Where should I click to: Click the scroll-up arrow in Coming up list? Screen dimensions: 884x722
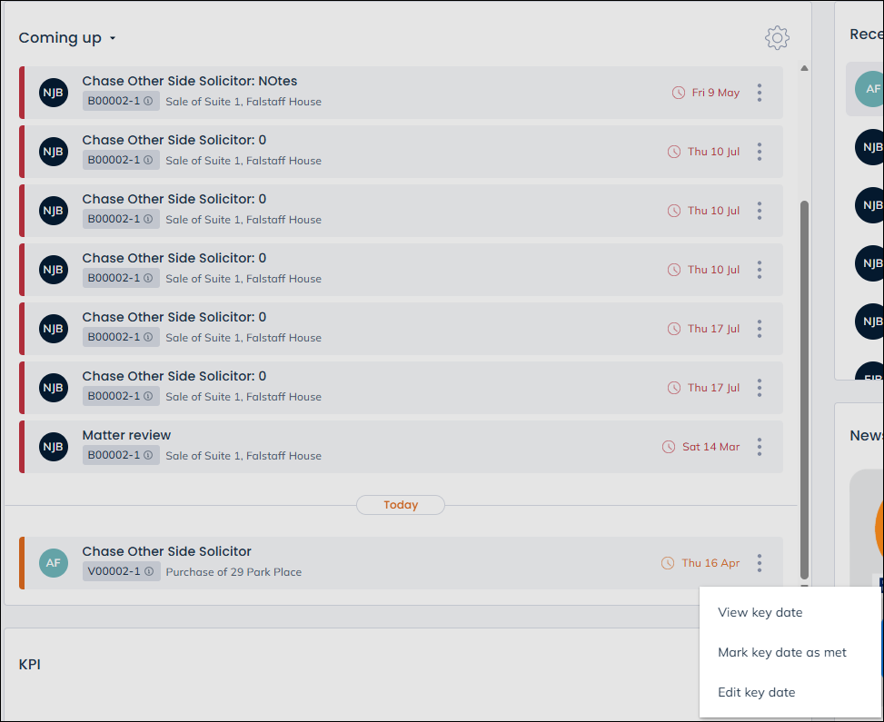803,69
